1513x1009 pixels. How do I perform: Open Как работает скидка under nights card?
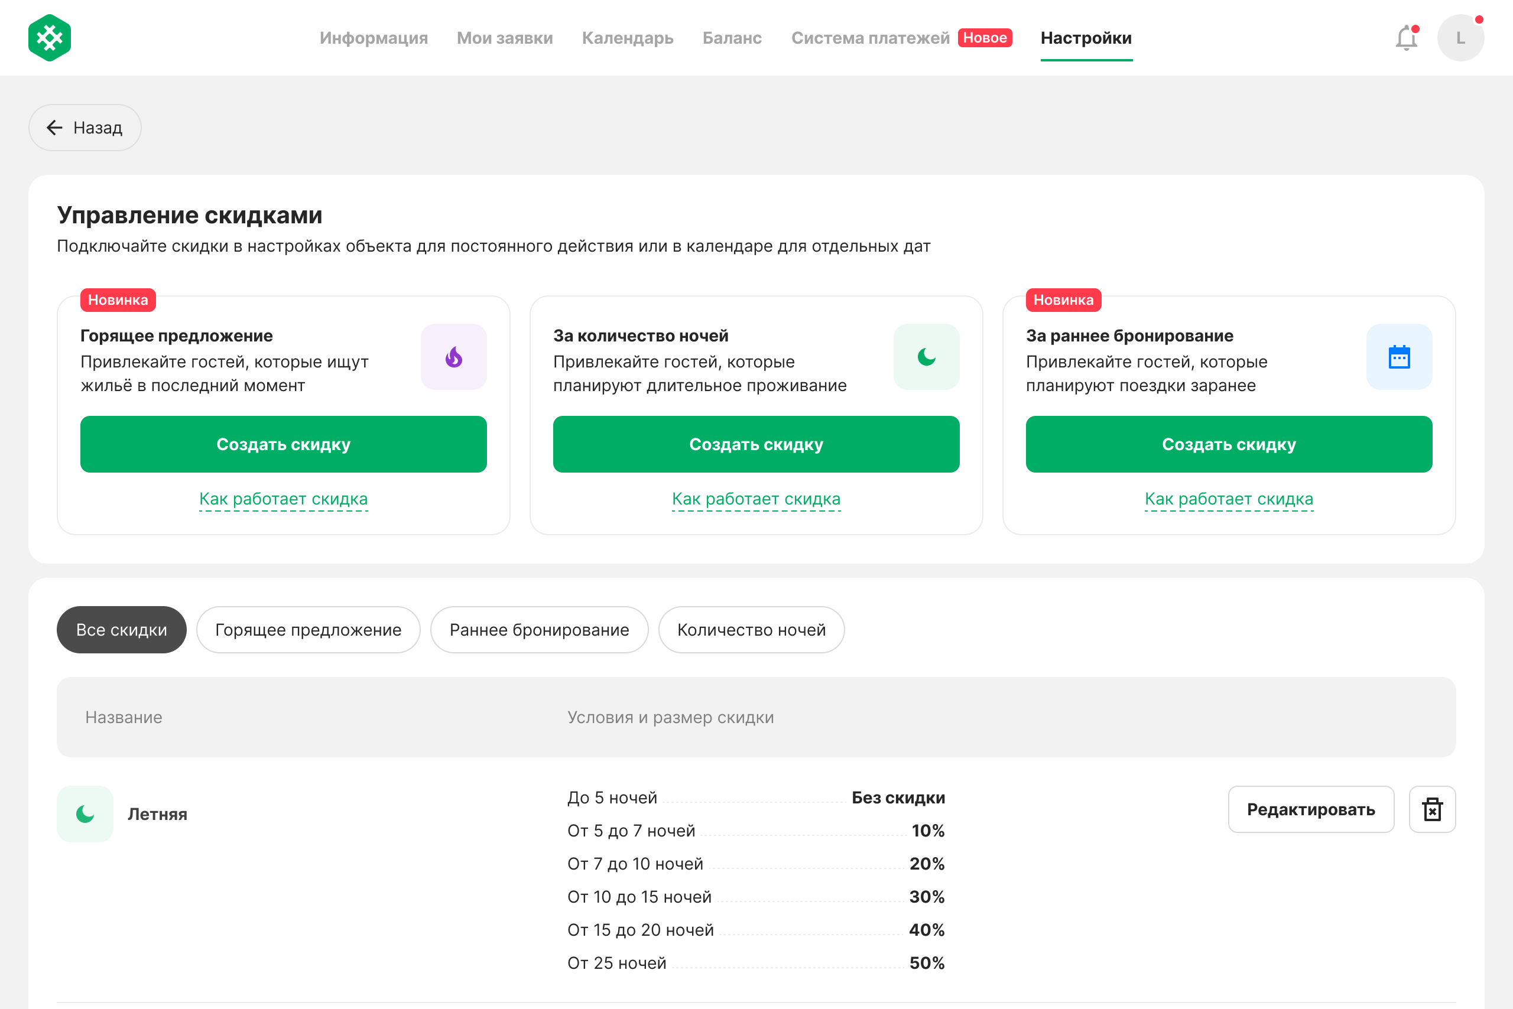[x=756, y=499]
